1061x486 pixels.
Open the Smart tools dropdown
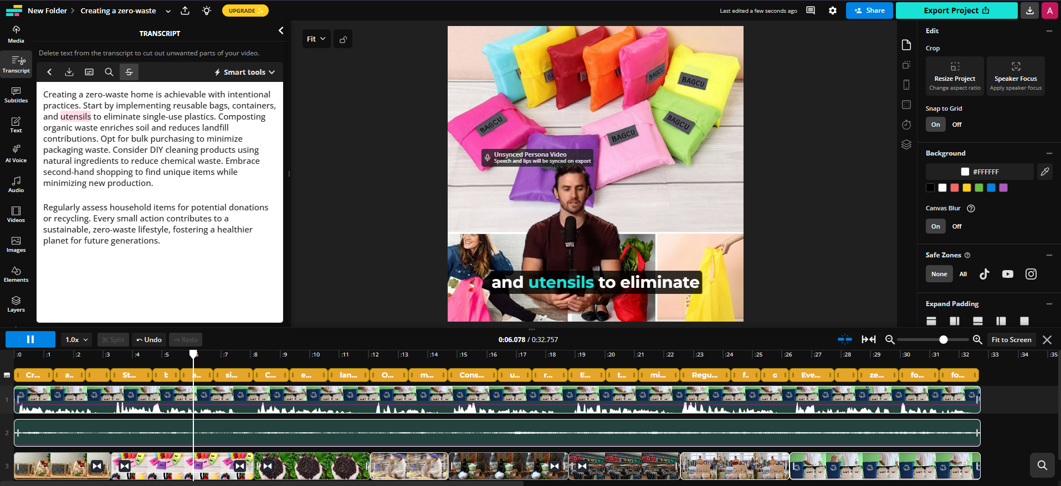click(x=245, y=72)
